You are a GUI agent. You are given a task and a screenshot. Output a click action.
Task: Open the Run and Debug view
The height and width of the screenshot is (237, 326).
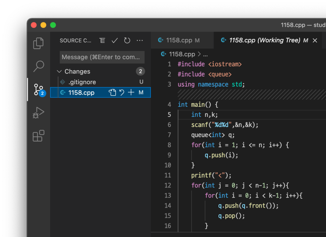coord(38,113)
